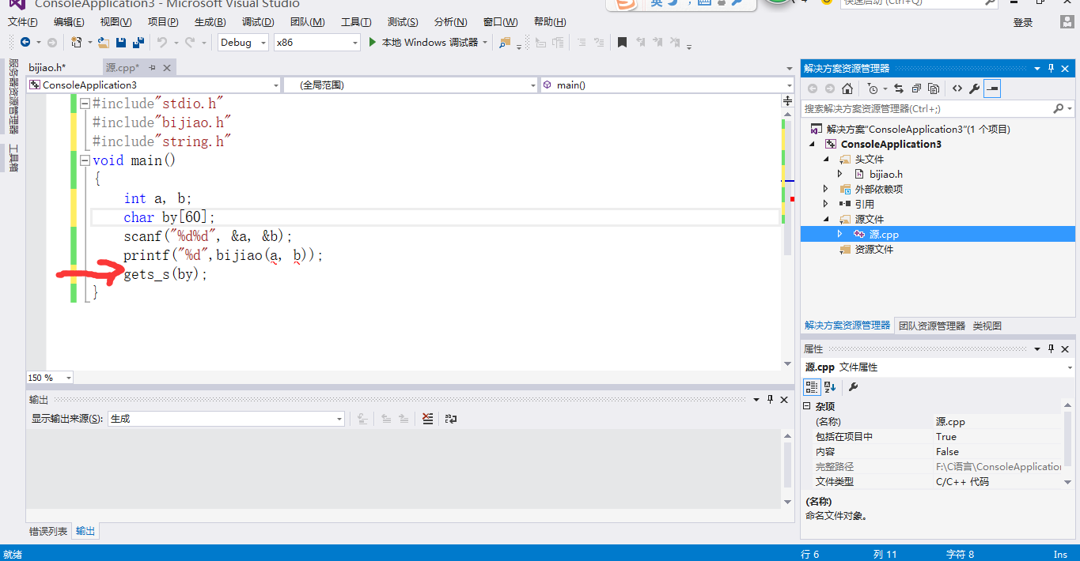Open the main() member dropdown

pos(789,85)
